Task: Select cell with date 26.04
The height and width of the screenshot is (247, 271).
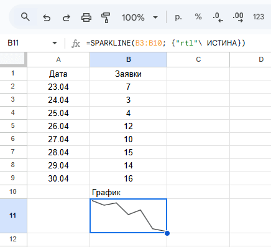Action: 58,126
